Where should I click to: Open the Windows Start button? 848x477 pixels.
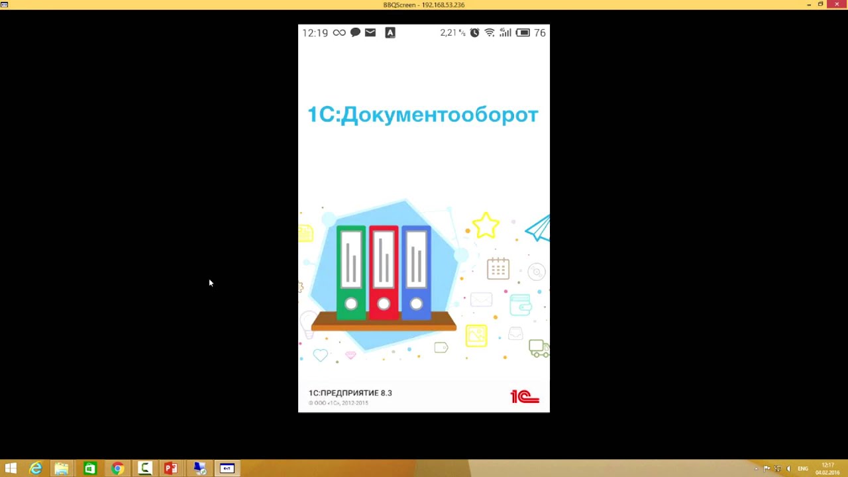(x=11, y=468)
